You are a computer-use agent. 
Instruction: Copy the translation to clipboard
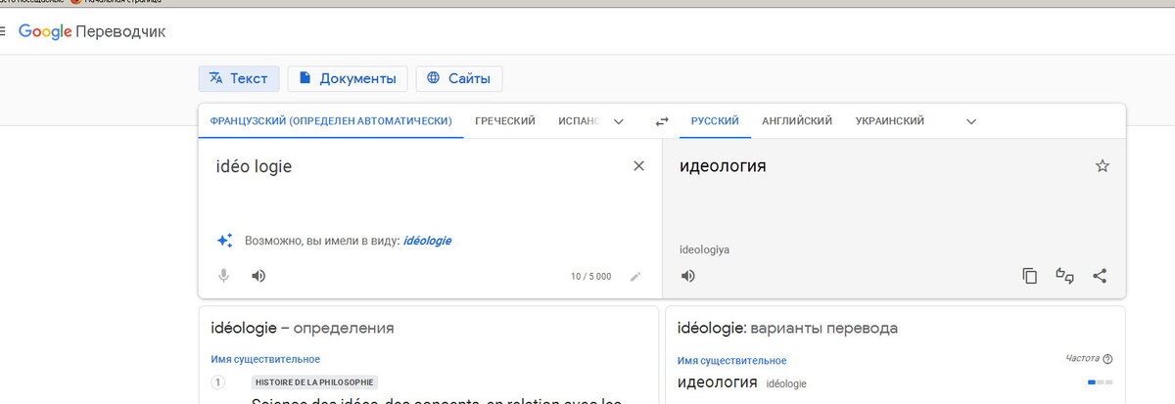[x=1029, y=276]
